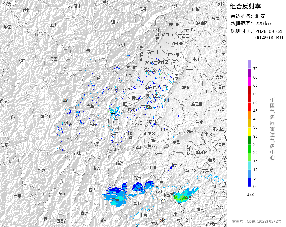Click the time 00:49:00 BJT
The width and height of the screenshot is (286, 227).
270,38
